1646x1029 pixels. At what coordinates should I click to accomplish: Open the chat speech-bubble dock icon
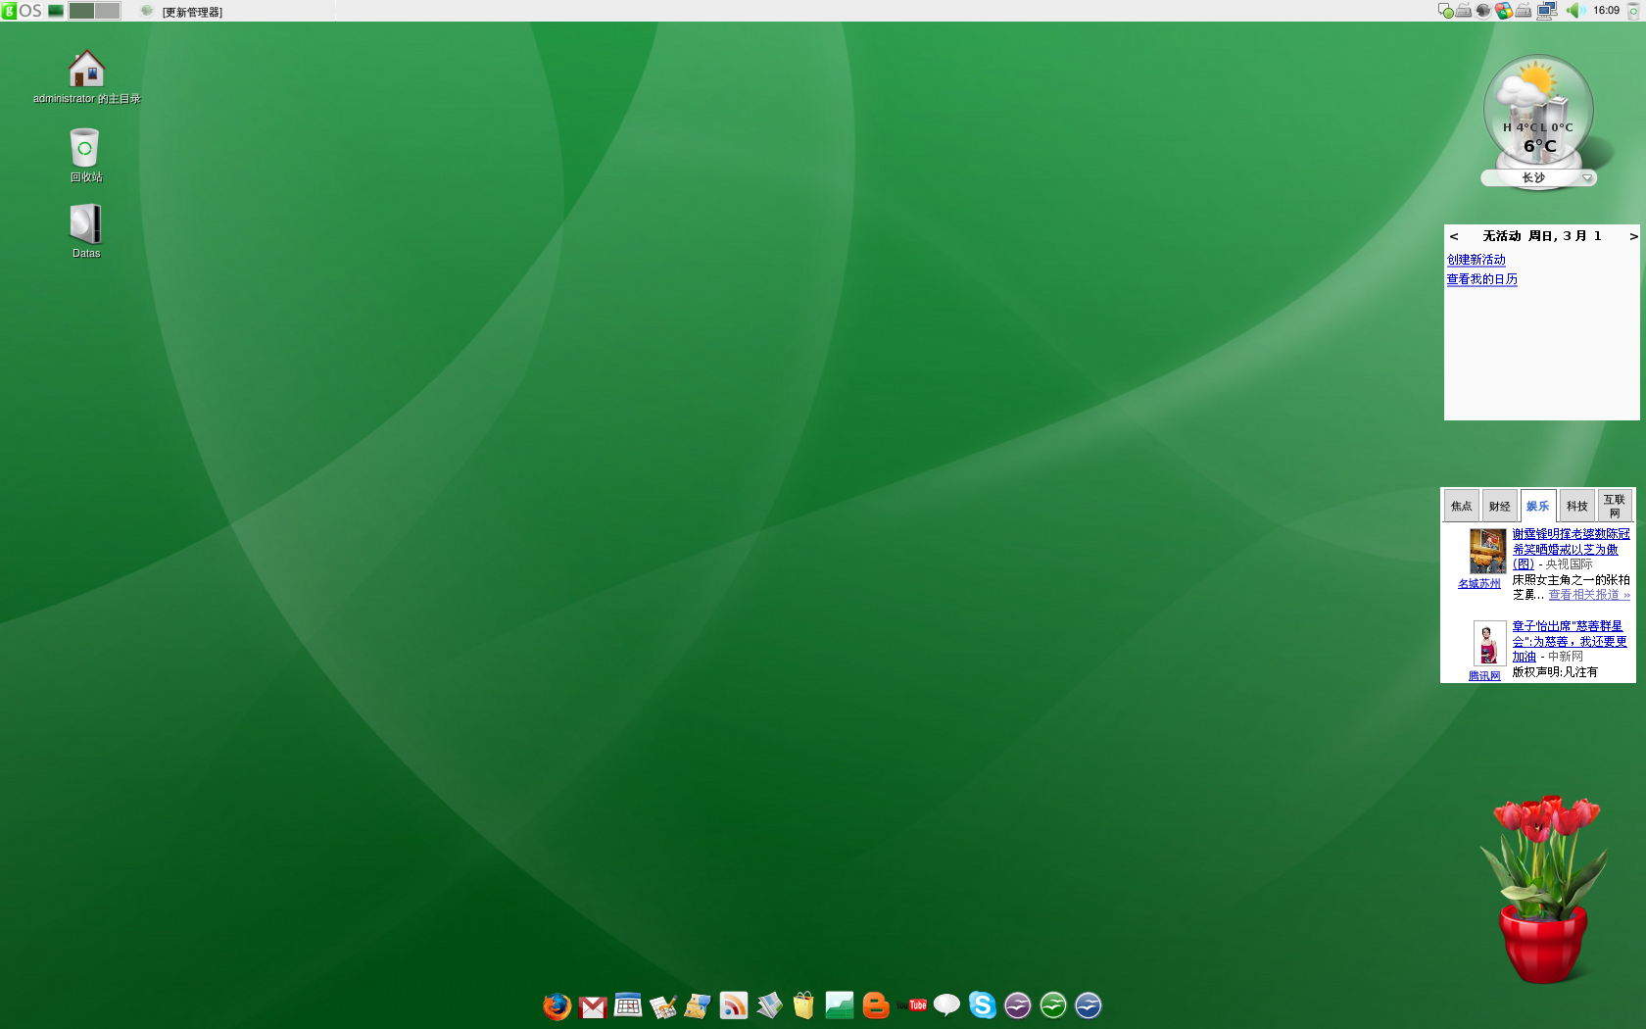click(x=946, y=1005)
